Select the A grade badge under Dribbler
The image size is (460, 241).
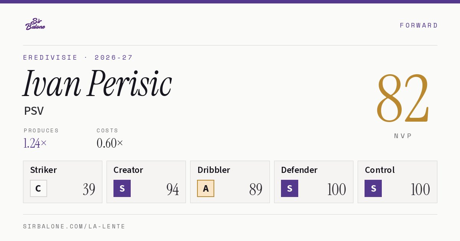pos(205,188)
